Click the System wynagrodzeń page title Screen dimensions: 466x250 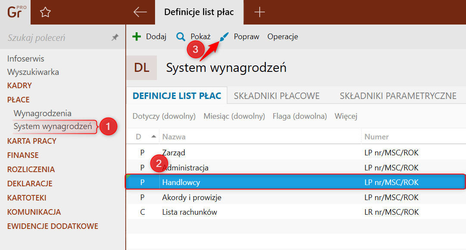click(226, 68)
